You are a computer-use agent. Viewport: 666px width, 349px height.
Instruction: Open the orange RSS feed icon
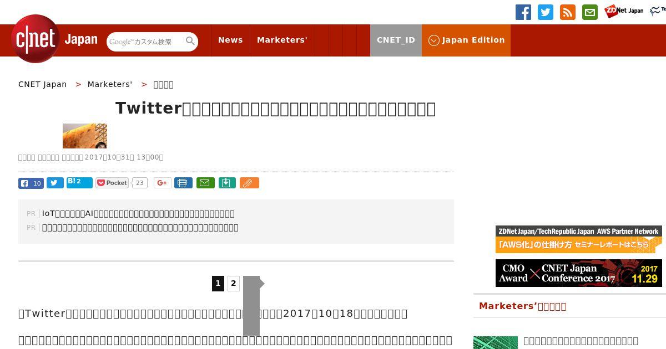pos(568,12)
